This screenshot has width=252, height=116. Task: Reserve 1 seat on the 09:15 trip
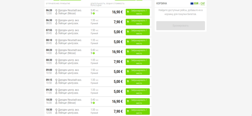138,82
